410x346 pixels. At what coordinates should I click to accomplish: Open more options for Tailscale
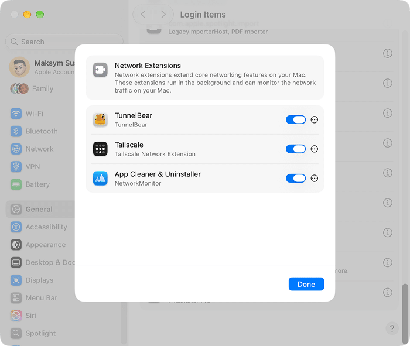pyautogui.click(x=314, y=149)
